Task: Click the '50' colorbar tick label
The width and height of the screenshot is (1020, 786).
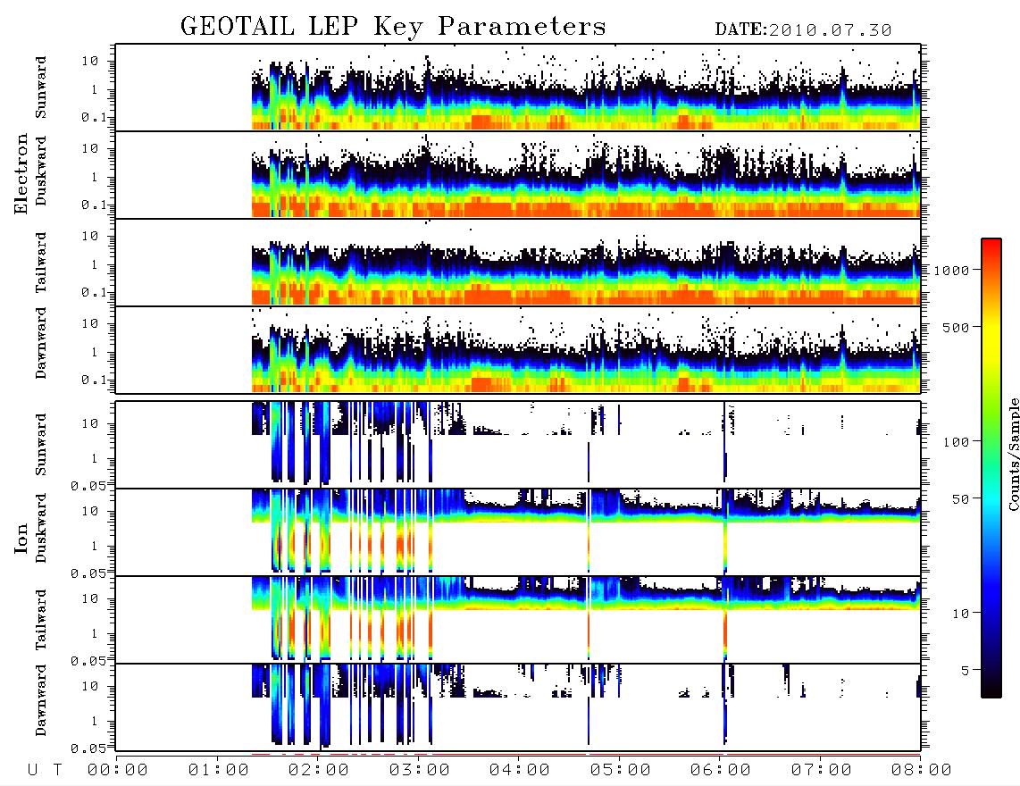Action: click(x=961, y=499)
